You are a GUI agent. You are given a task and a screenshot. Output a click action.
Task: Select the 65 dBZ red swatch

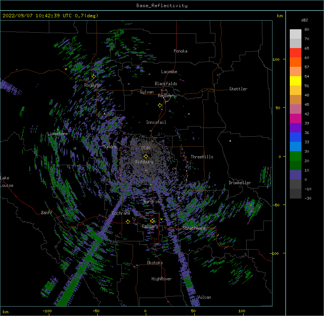pyautogui.click(x=295, y=53)
